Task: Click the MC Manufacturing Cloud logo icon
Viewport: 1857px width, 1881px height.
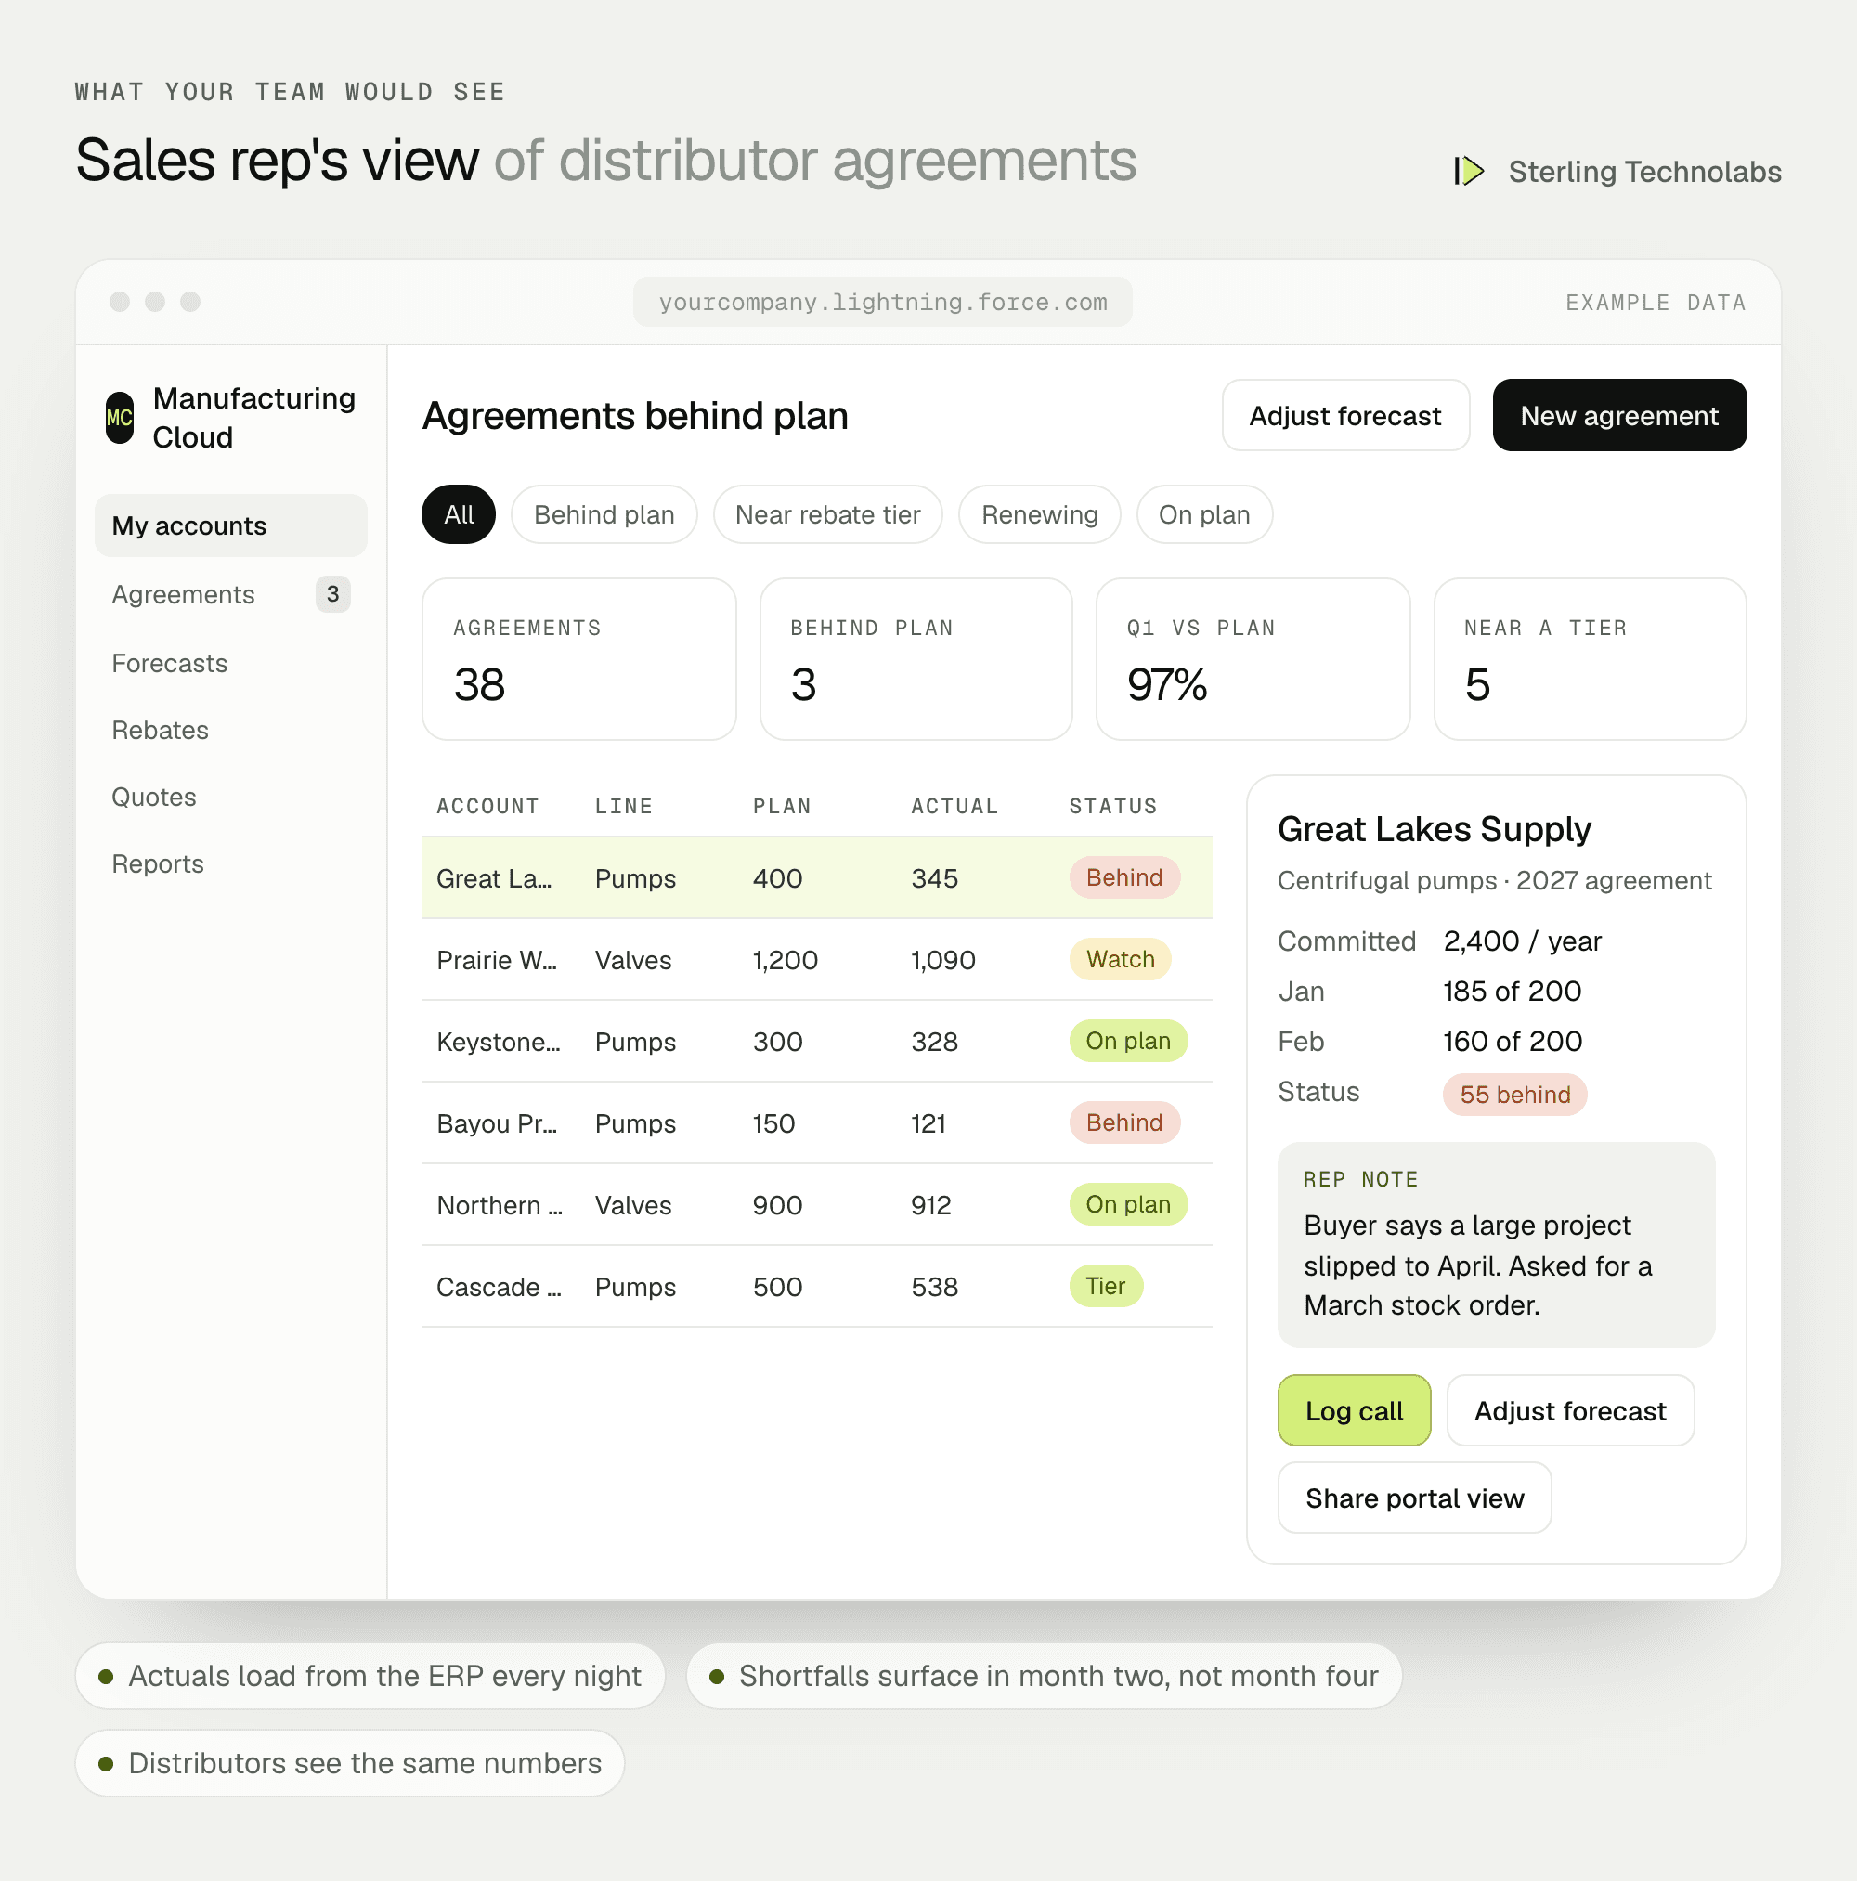Action: pyautogui.click(x=120, y=418)
